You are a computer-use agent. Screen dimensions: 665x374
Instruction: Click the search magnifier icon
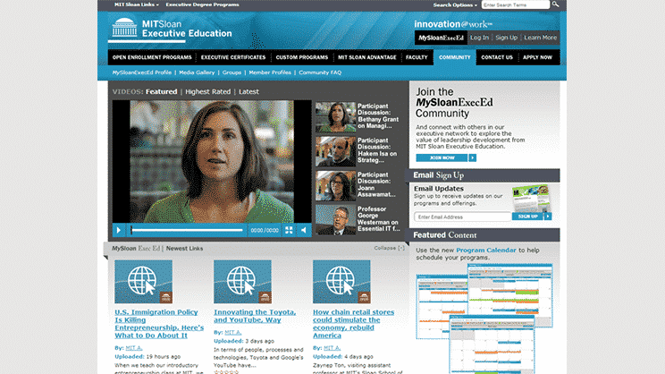point(555,4)
